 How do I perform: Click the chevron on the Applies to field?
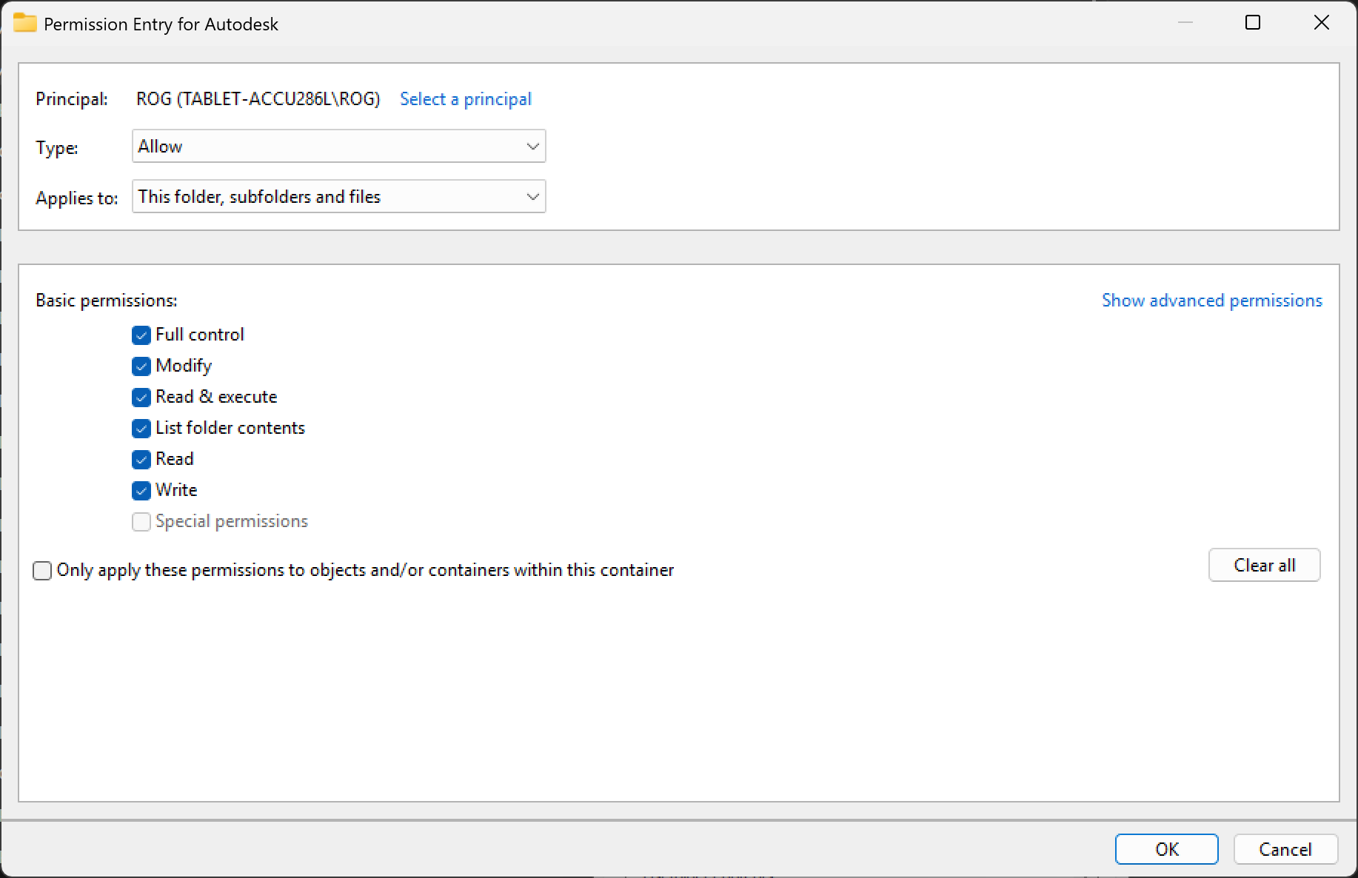pyautogui.click(x=532, y=196)
